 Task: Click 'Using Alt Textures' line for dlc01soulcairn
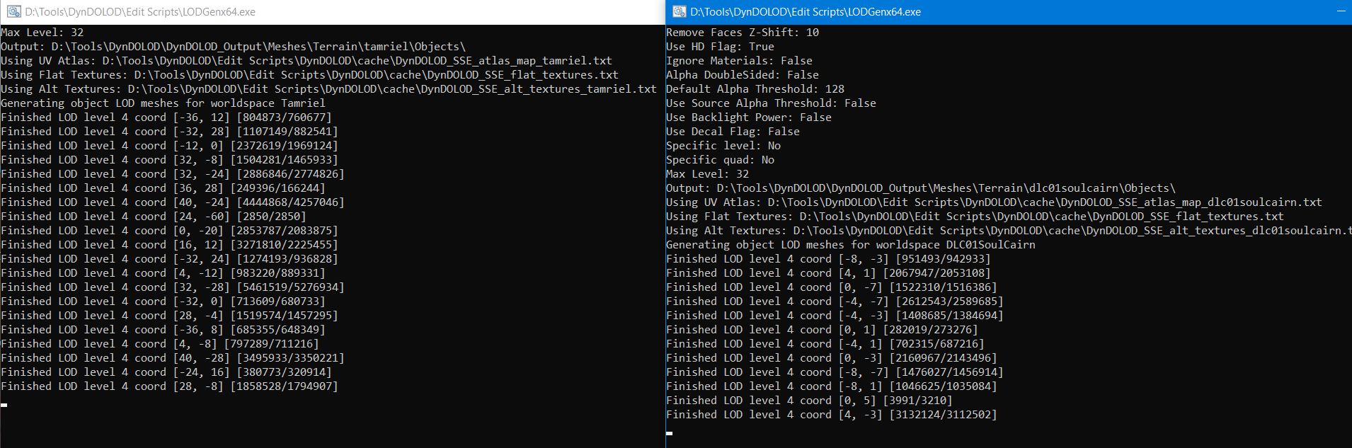[x=1009, y=231]
